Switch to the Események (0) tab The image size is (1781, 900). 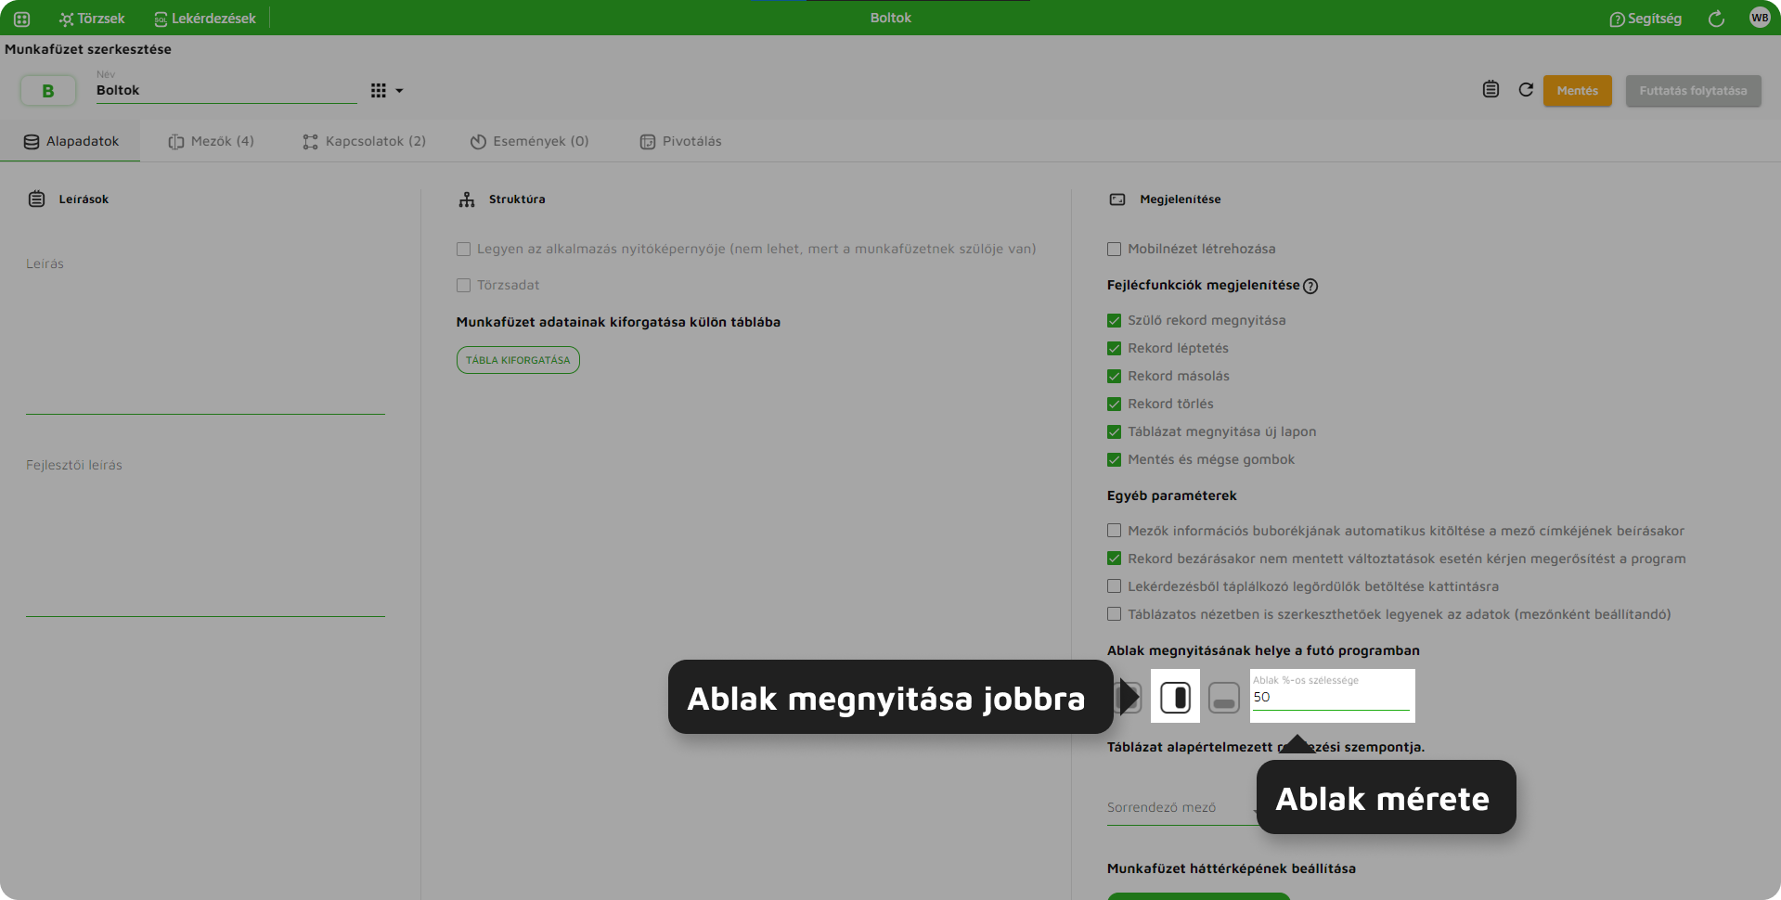point(529,141)
